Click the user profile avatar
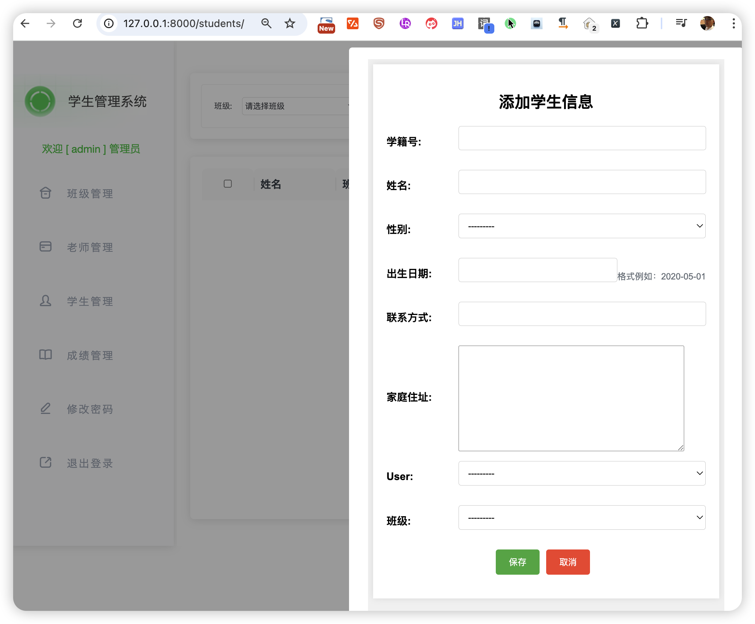Viewport: 755px width, 624px height. click(707, 24)
